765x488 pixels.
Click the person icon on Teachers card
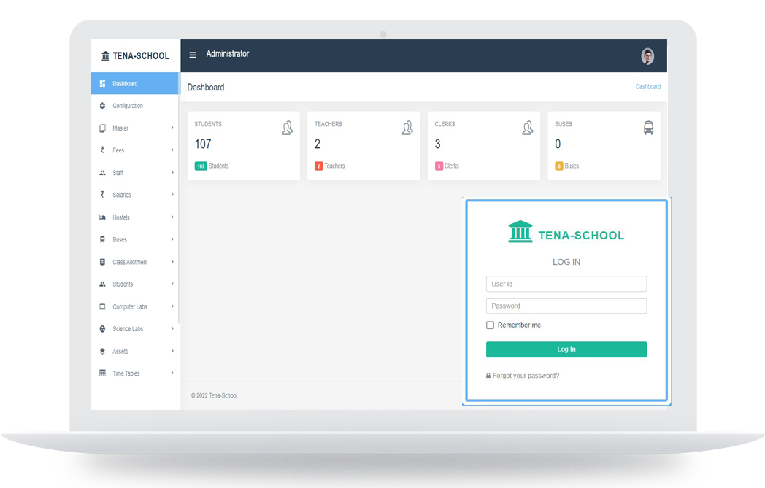pyautogui.click(x=407, y=128)
